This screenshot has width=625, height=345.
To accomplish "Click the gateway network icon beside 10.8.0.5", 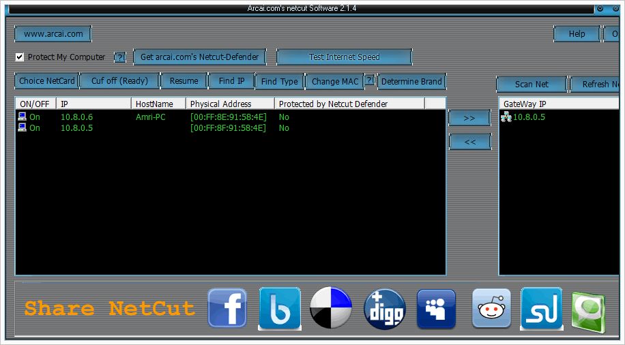I will pyautogui.click(x=506, y=117).
